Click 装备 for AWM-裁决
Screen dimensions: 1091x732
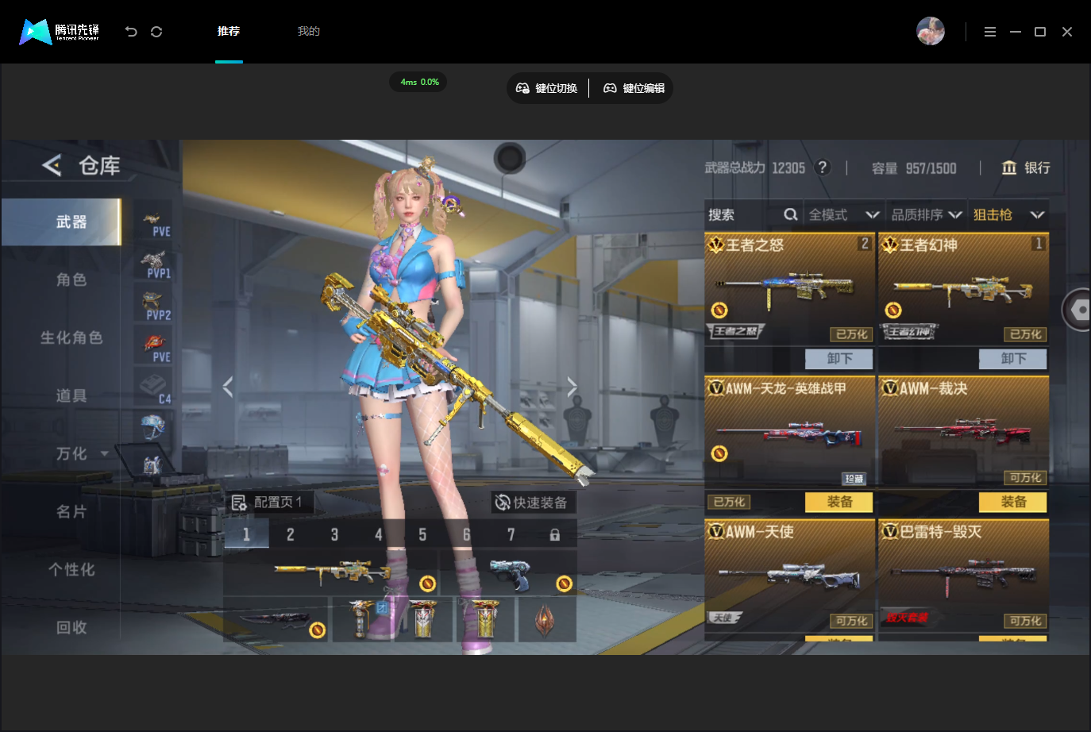pos(1013,502)
